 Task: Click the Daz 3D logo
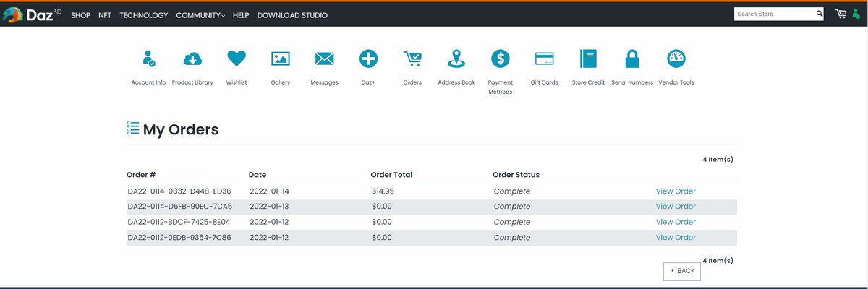(x=32, y=14)
